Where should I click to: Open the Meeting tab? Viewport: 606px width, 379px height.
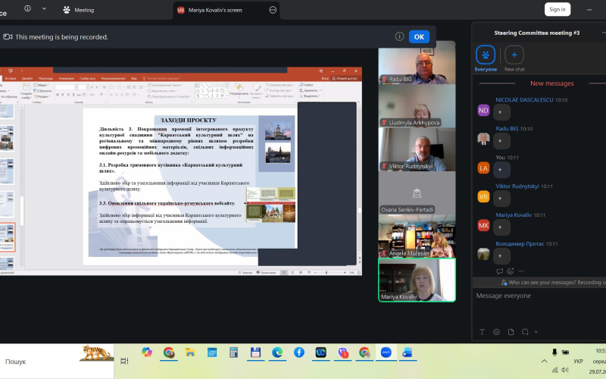click(79, 10)
